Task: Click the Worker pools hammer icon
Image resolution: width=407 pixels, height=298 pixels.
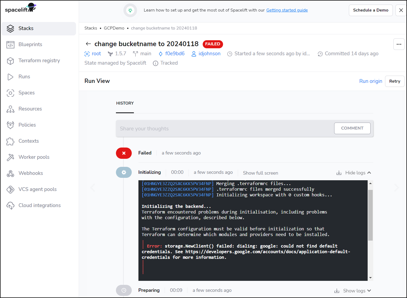Action: pyautogui.click(x=10, y=157)
